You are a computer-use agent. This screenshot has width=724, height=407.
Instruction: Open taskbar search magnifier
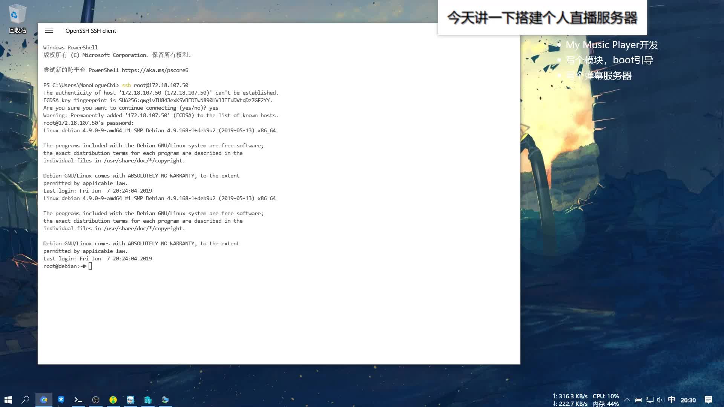(25, 400)
